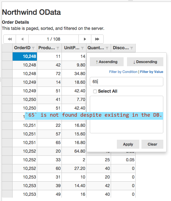The image size is (171, 201).
Task: Switch to Filter by Condition
Action: click(x=123, y=72)
